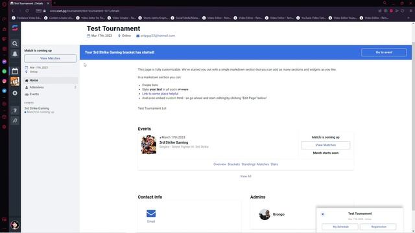This screenshot has height=233, width=415.
Task: Click the 'Match starts soon' text
Action: (326, 153)
